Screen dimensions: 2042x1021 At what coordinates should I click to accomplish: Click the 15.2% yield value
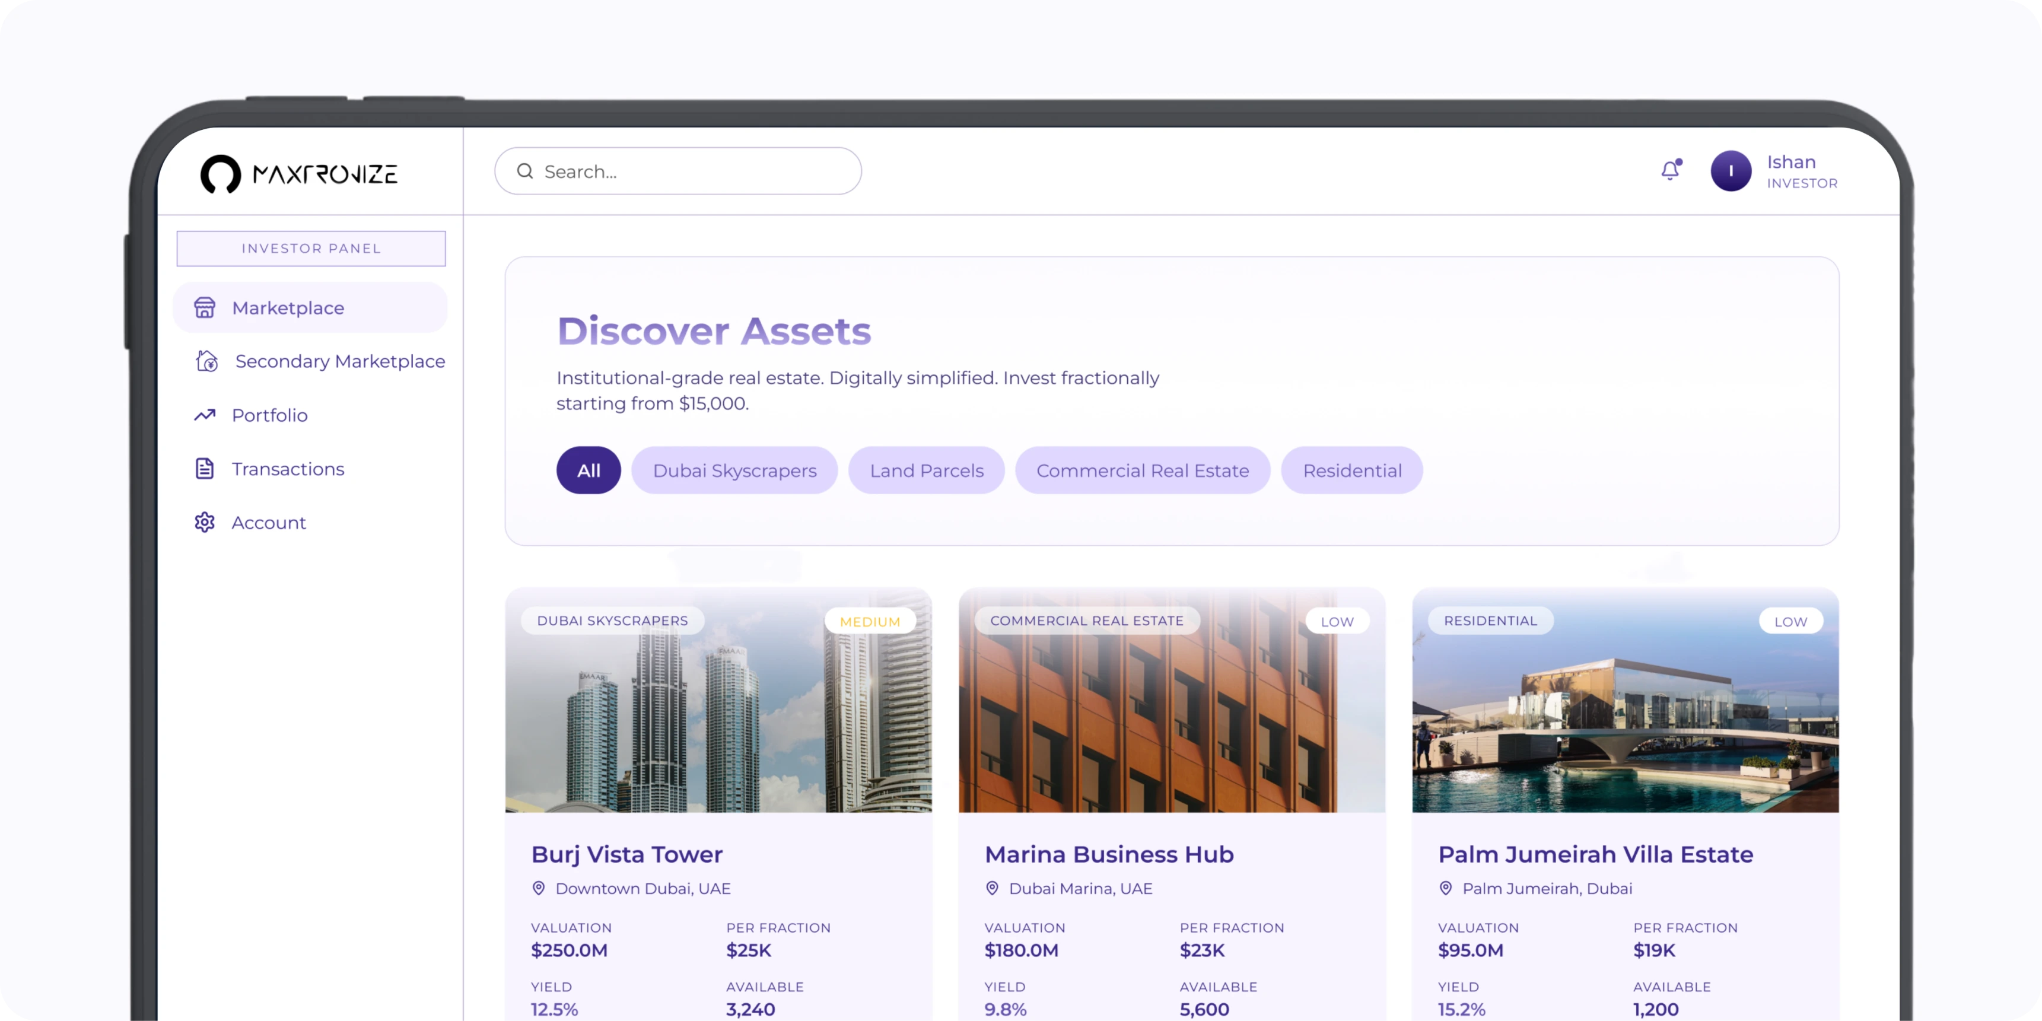pyautogui.click(x=1461, y=1009)
